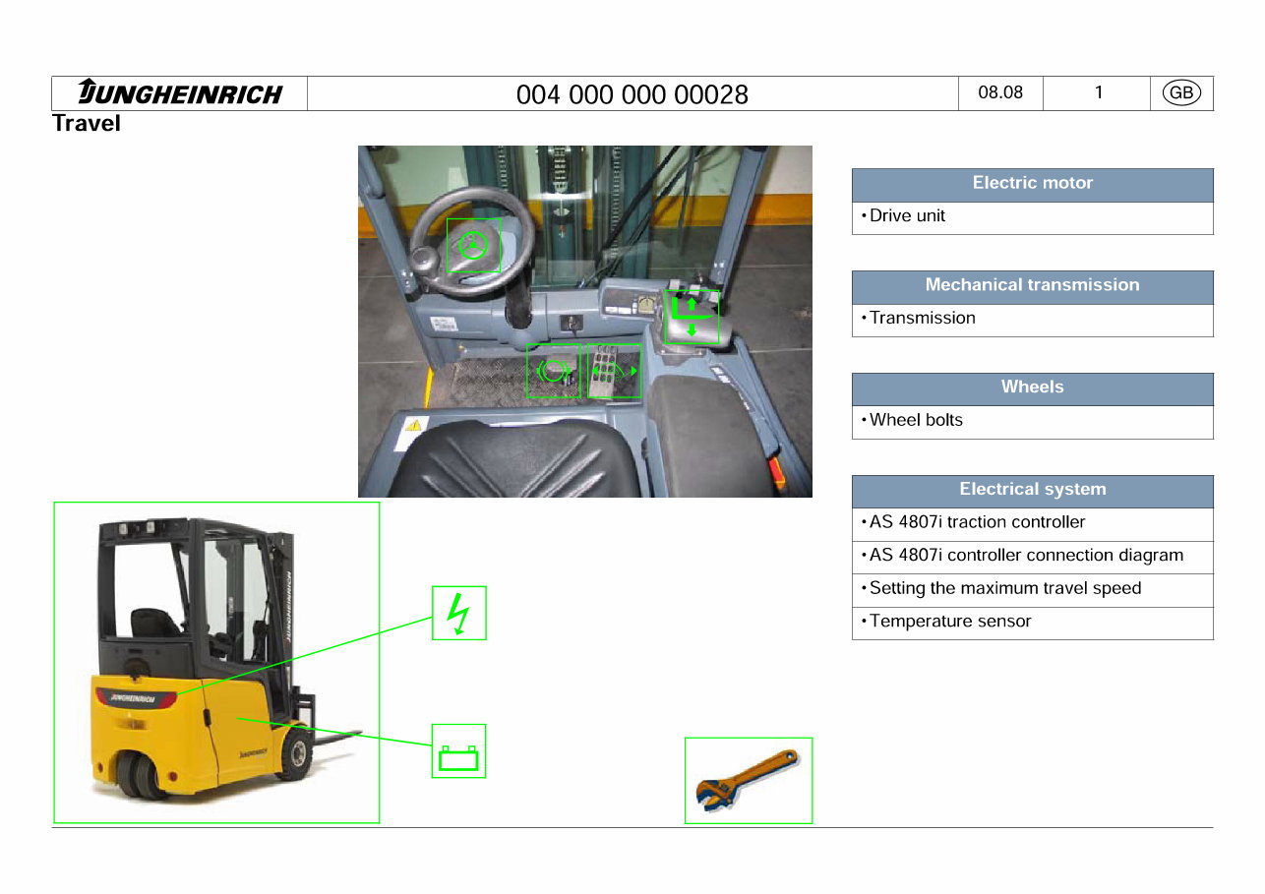Click the Electric motor section header

(x=1032, y=183)
